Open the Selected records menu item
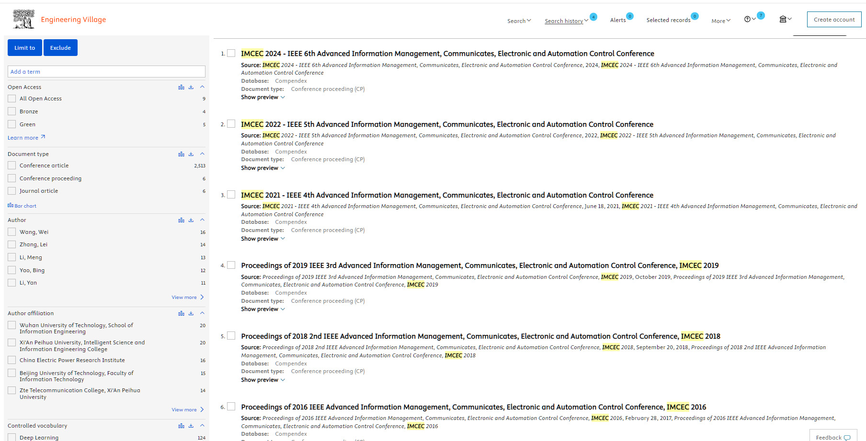The height and width of the screenshot is (441, 866). coord(668,20)
